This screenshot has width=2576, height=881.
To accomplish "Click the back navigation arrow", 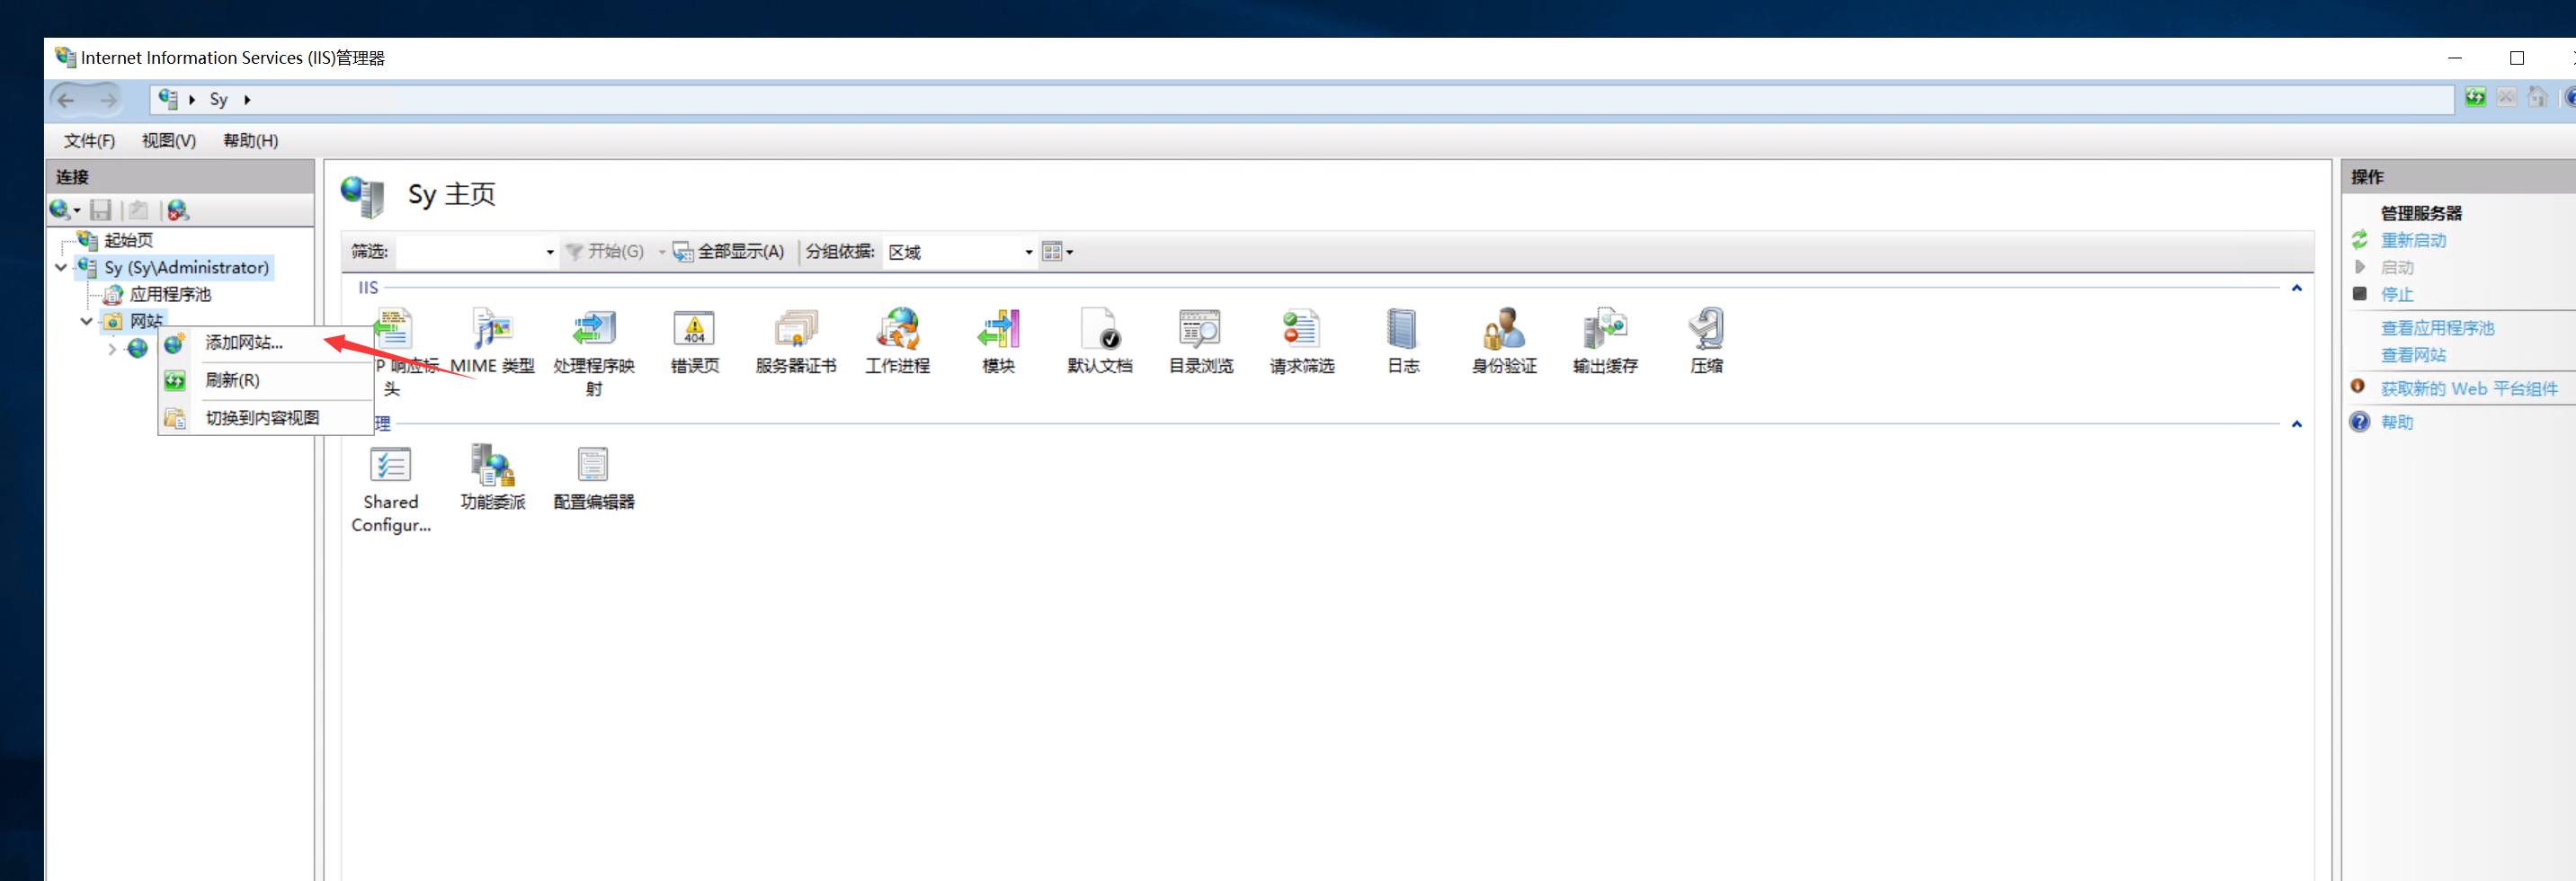I will [66, 99].
